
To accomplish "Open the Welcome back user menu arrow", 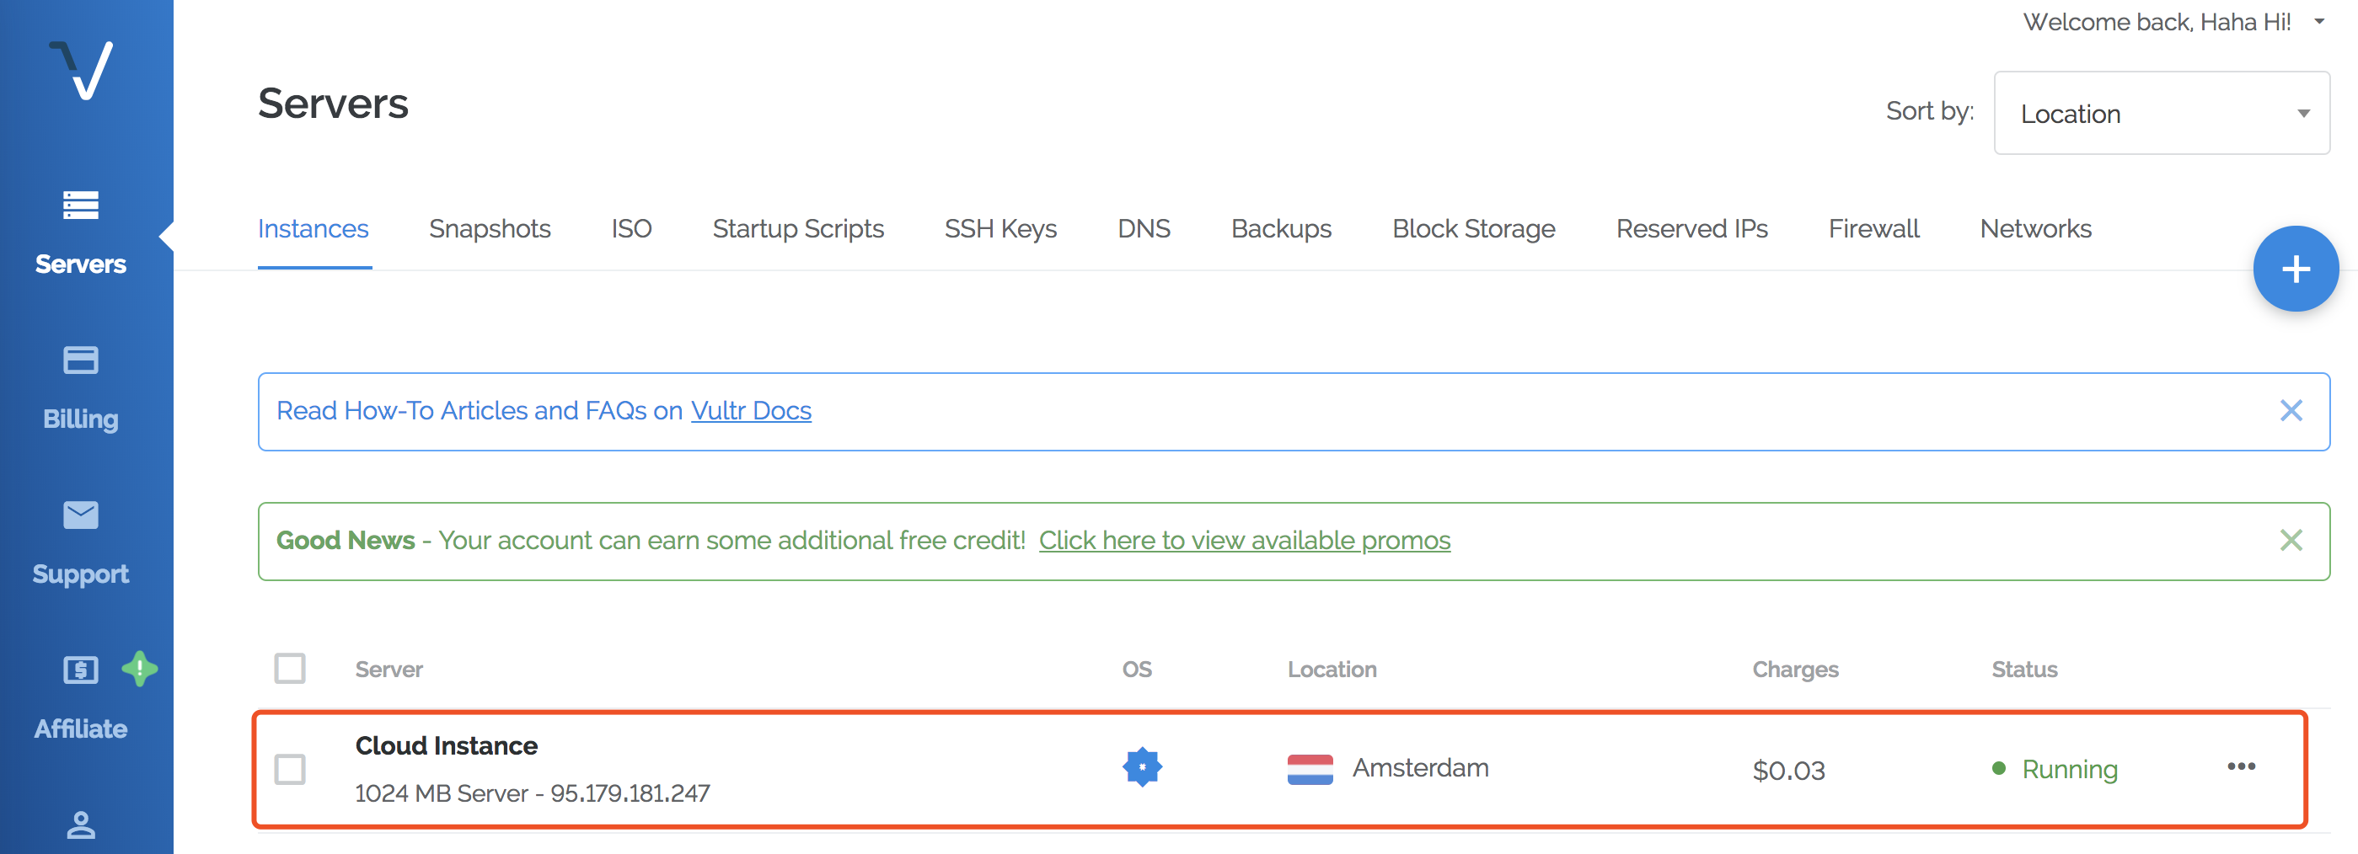I will 2318,22.
